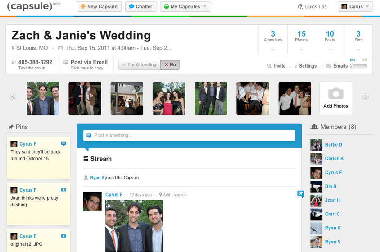Image resolution: width=380 pixels, height=252 pixels.
Task: Open thumbnail of three men standing on lawn
Action: tap(211, 98)
